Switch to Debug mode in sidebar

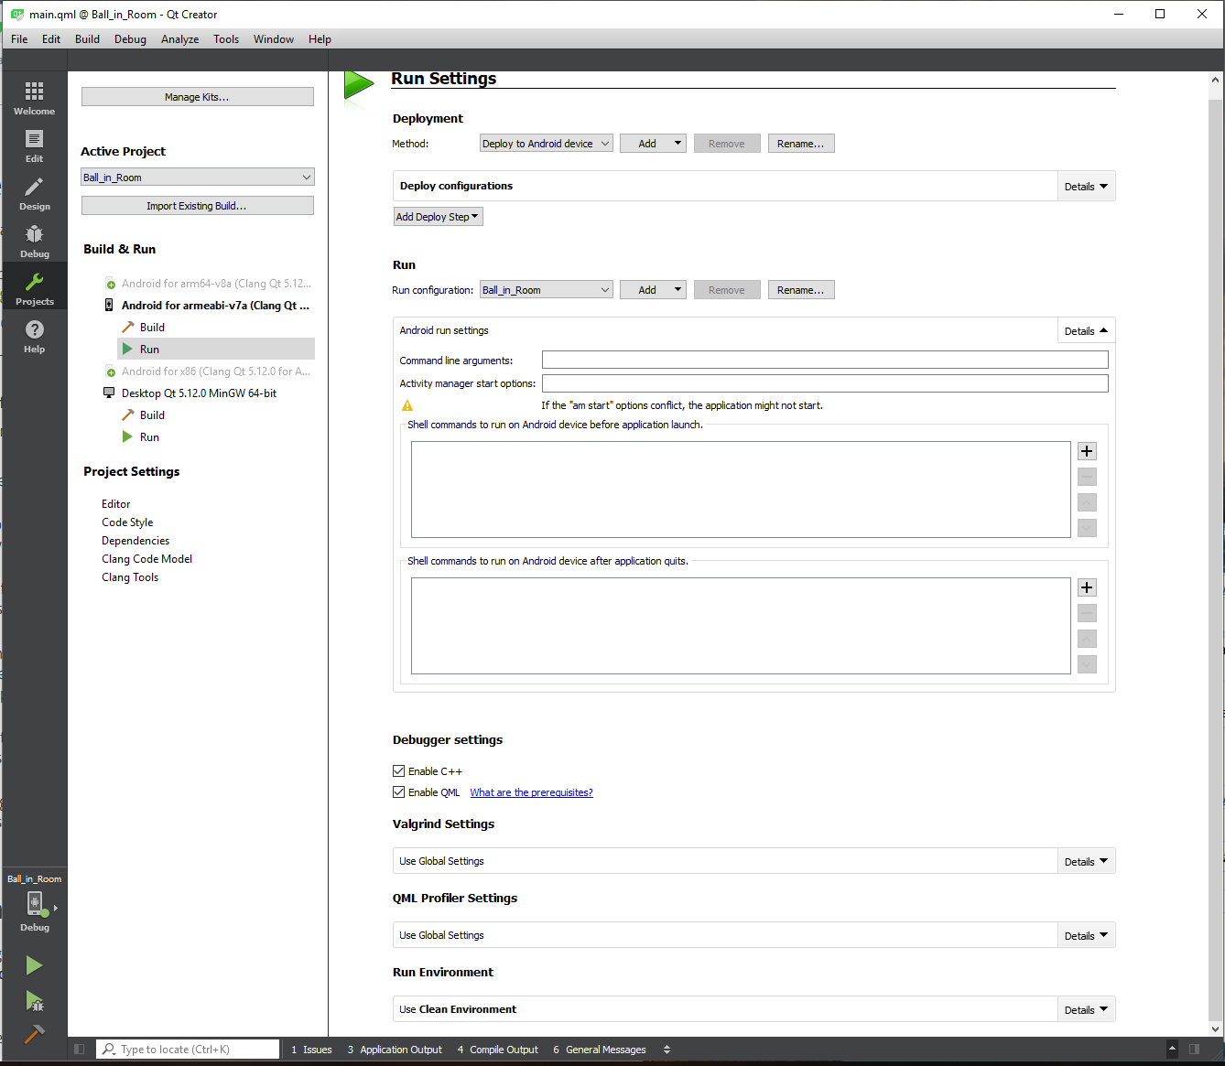[34, 241]
